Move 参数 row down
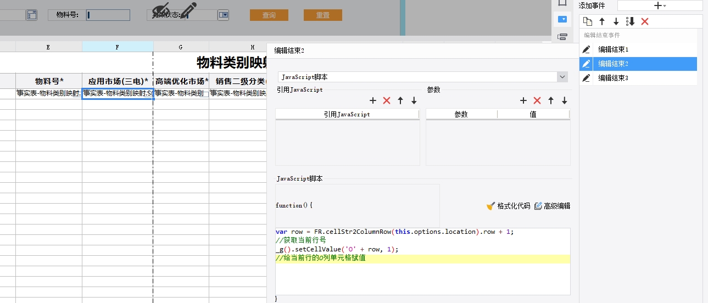This screenshot has width=708, height=303. 565,100
